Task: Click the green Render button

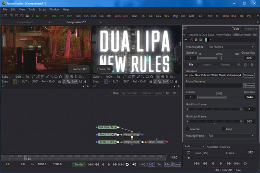Action: [x=79, y=164]
